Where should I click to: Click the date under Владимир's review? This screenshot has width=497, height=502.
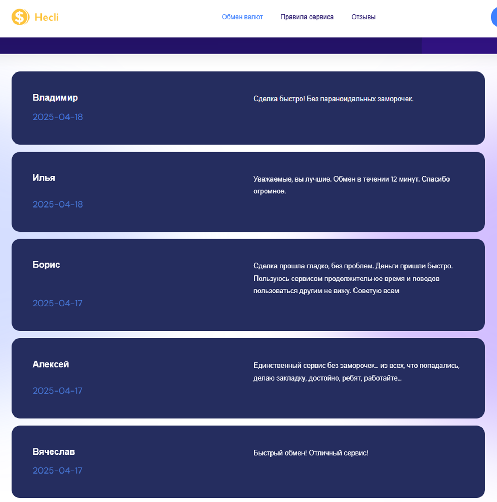(x=58, y=117)
